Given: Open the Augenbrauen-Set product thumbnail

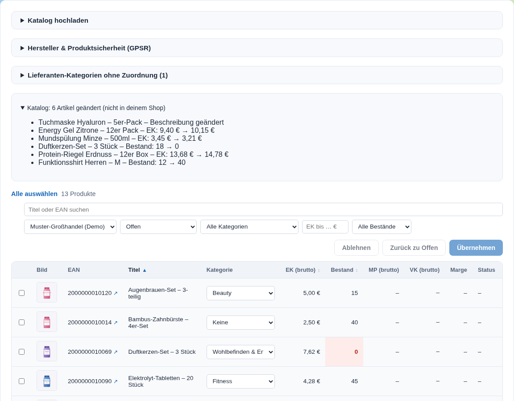Looking at the screenshot, I should pos(47,292).
